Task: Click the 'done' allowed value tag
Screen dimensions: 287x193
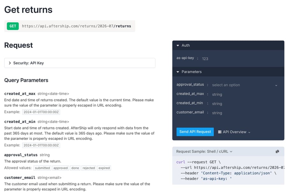Action: (75, 168)
